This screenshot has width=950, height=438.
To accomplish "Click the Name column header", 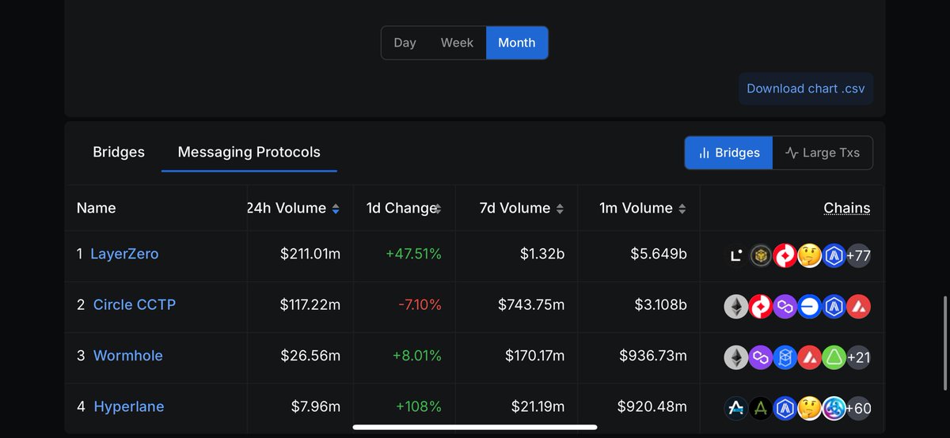I will [96, 208].
